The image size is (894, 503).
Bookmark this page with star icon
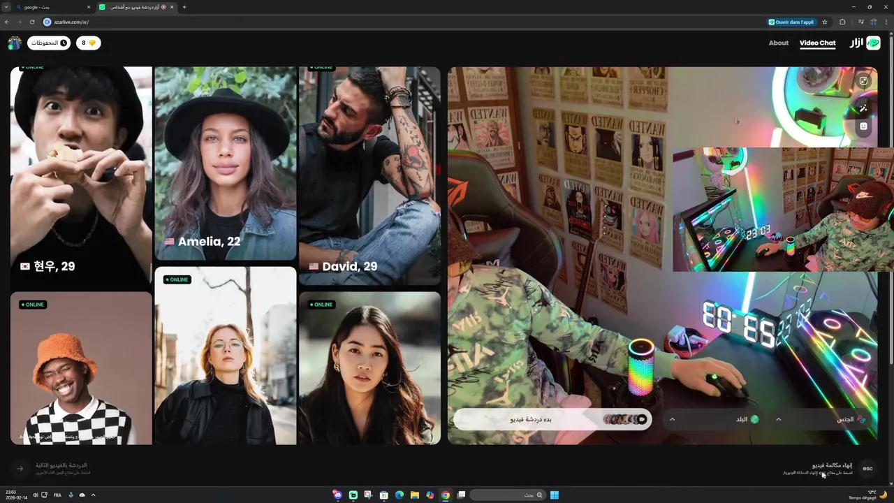(825, 22)
